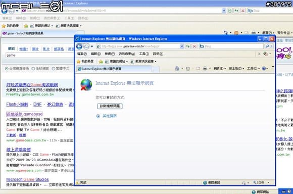
Task: Click Print icon in front window
Action: [x=205, y=69]
